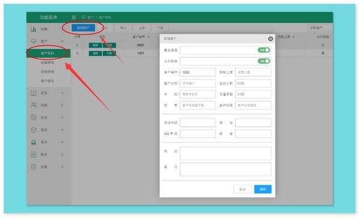Click the upload arrow icon in the sidebar

coord(33,93)
